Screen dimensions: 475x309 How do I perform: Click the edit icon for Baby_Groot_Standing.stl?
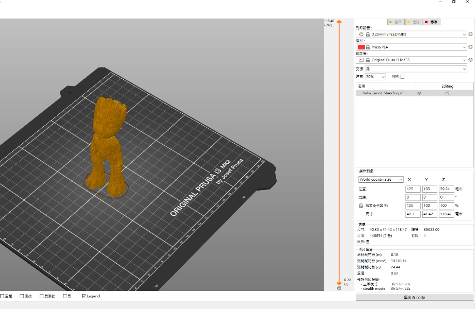[447, 93]
